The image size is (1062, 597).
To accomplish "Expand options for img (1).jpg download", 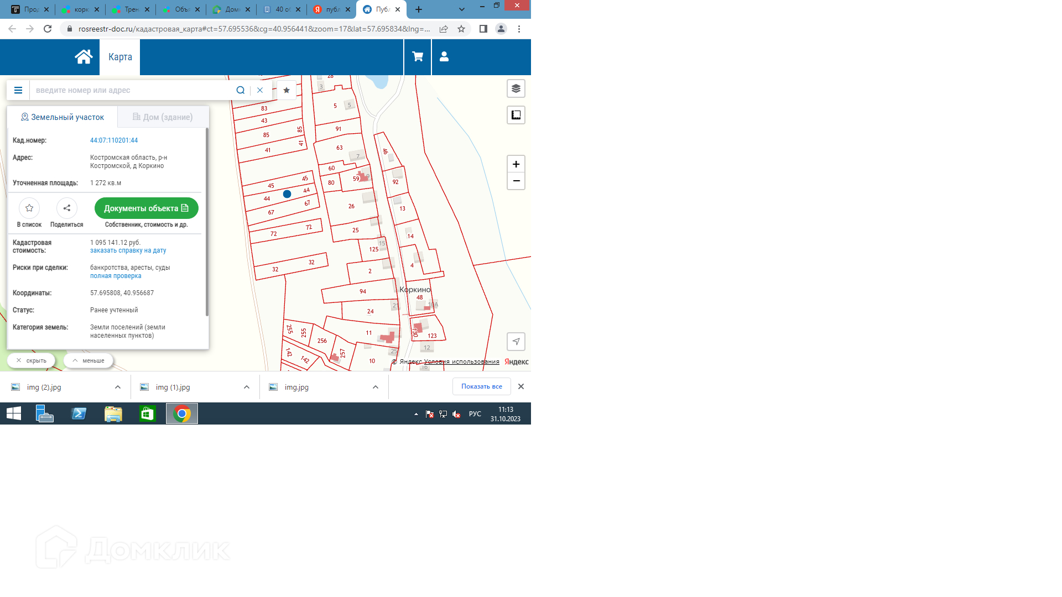I will 247,387.
